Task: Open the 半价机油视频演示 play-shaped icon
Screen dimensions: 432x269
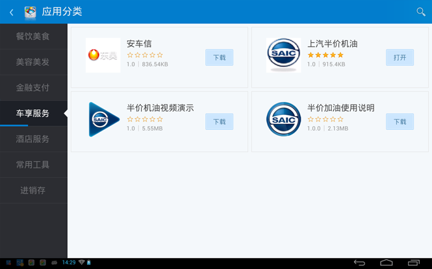Action: click(104, 120)
